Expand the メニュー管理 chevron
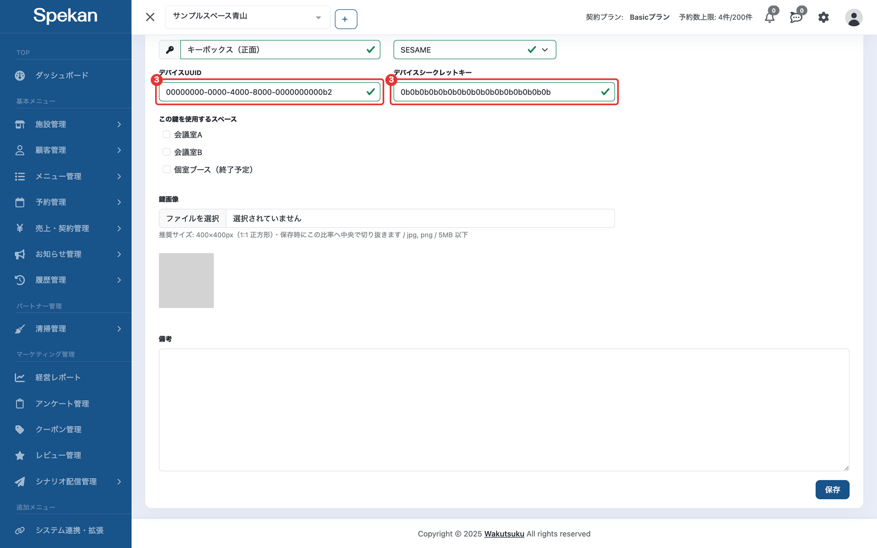 point(119,176)
